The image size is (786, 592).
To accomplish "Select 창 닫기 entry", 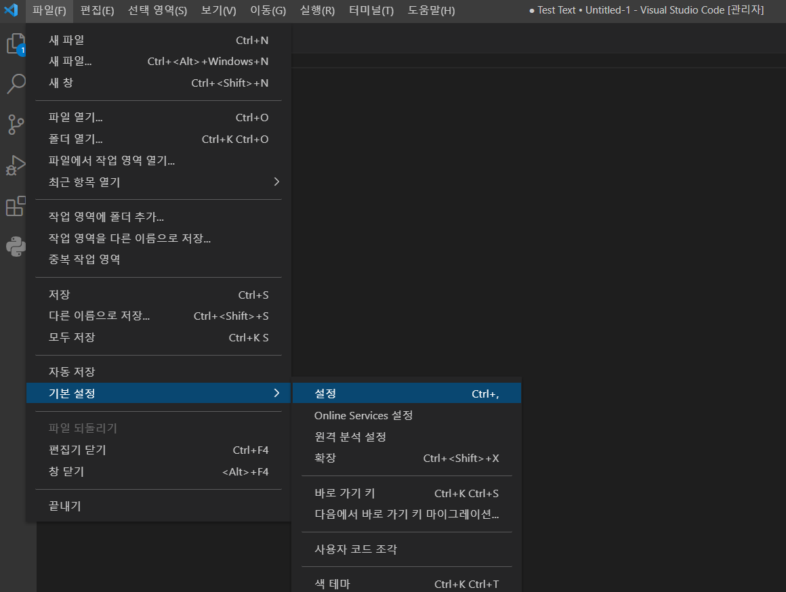I will 159,471.
